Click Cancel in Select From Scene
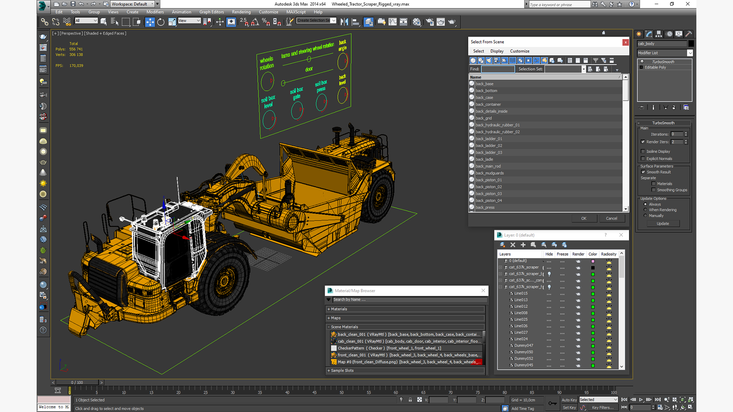This screenshot has width=733, height=412. tap(611, 218)
